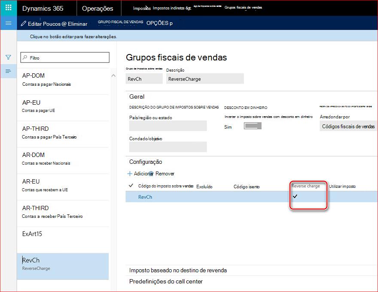378x292 pixels.
Task: Click the Condado/objetivo field
Action: point(168,147)
